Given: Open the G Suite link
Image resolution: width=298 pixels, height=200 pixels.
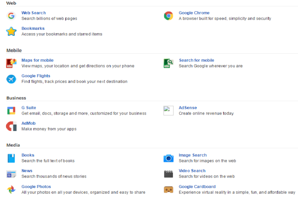Looking at the screenshot, I should tap(29, 107).
